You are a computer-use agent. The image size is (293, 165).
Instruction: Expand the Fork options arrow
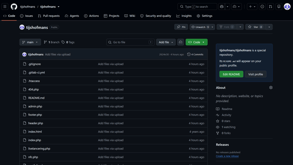[240, 27]
